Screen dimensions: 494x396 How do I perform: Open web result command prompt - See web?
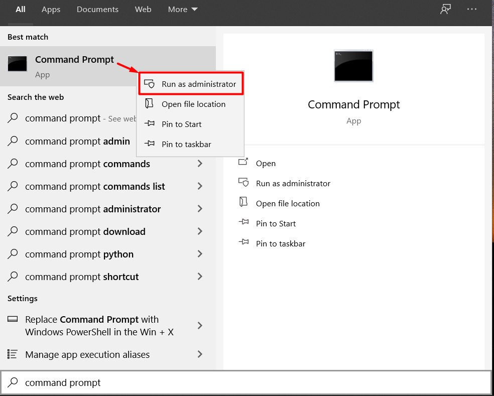coord(72,118)
